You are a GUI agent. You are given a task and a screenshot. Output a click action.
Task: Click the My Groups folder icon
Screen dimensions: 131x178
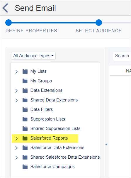[25, 81]
